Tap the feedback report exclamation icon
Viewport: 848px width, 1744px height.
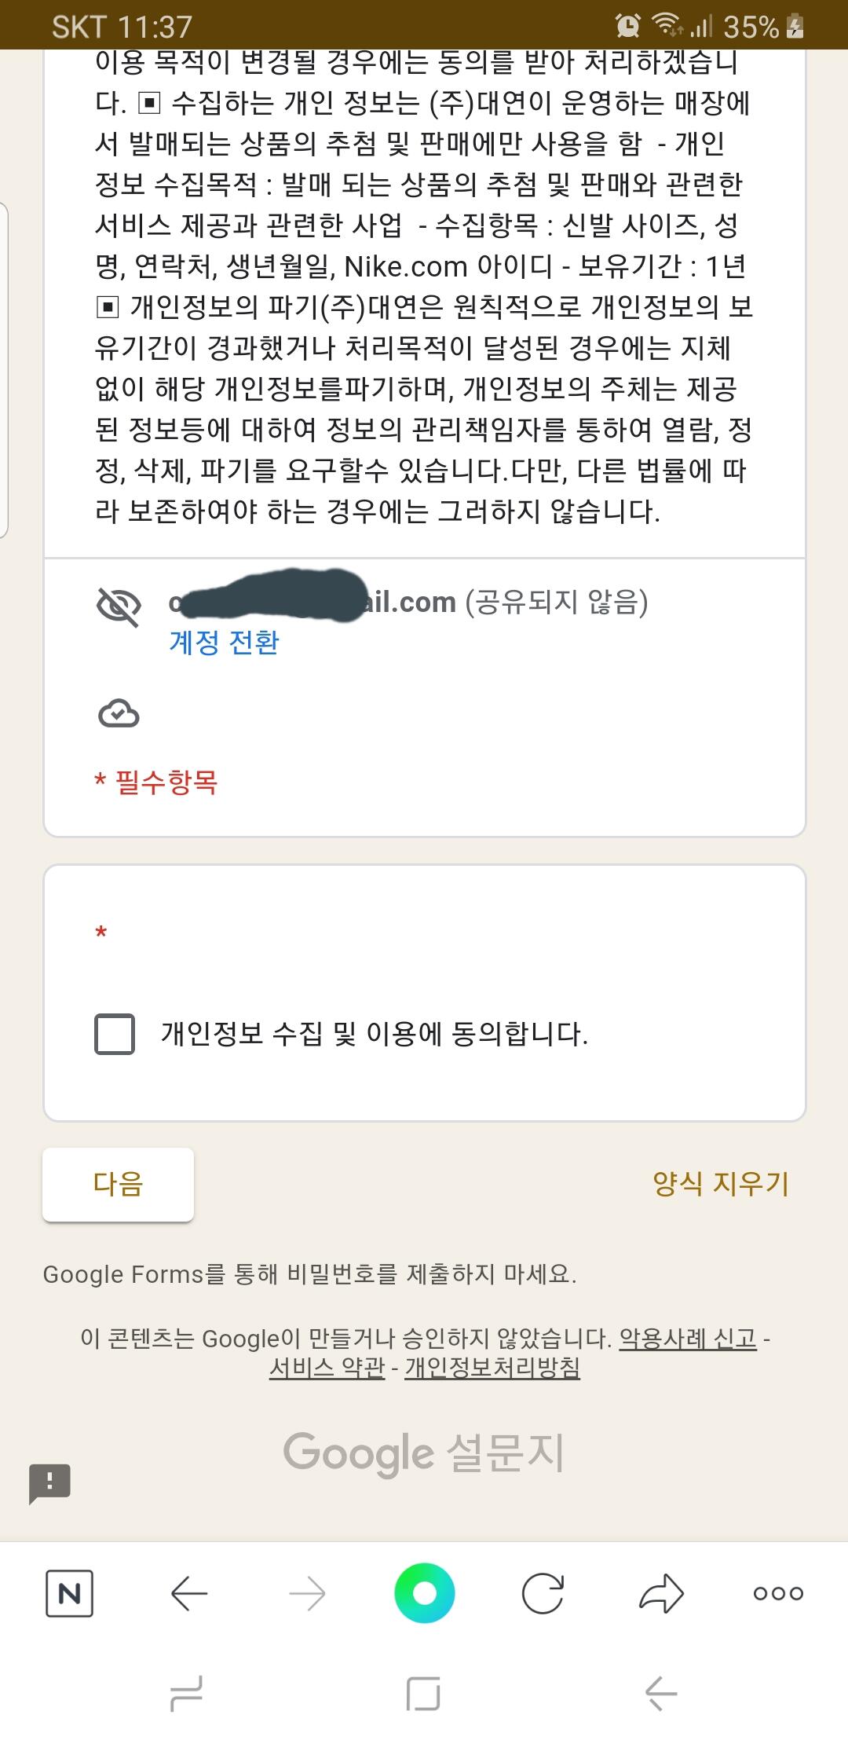[x=50, y=1483]
